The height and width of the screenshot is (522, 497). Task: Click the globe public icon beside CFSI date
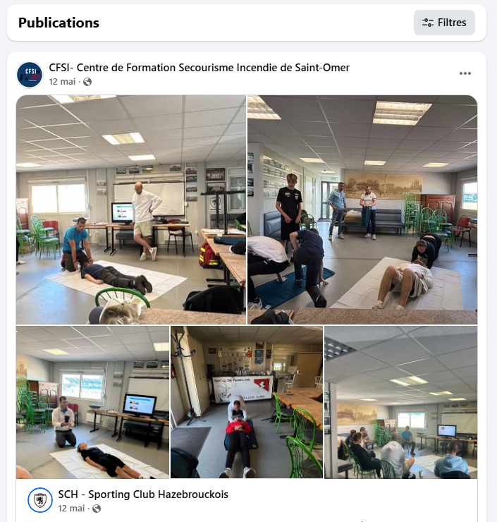pos(87,82)
